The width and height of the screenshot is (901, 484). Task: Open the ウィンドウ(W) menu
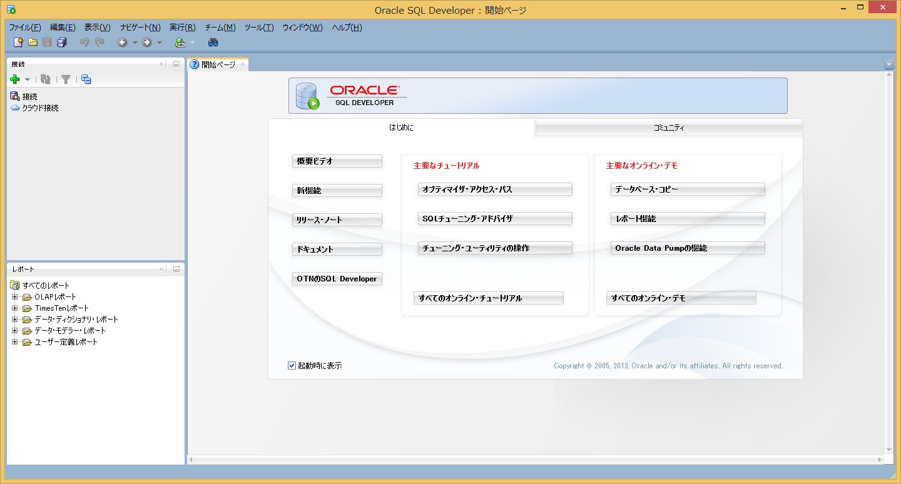point(302,28)
